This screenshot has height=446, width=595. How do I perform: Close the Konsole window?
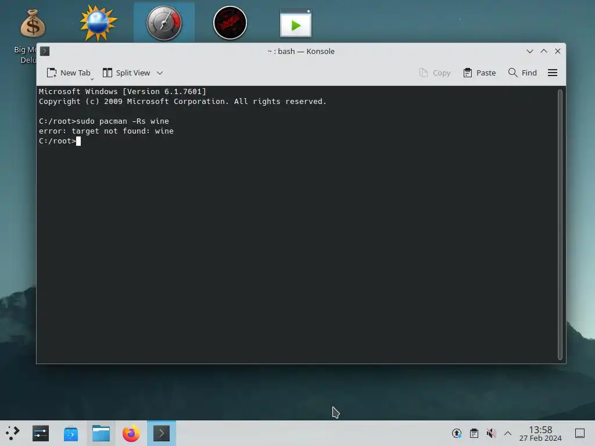558,51
